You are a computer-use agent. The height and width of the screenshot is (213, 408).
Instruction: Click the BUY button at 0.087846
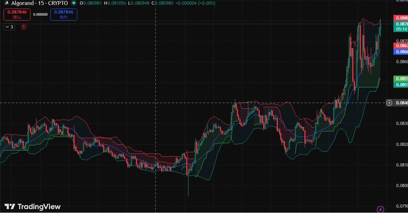[64, 14]
